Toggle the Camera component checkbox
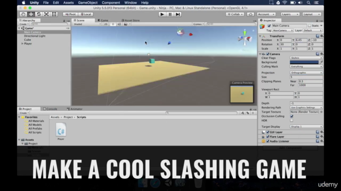 pyautogui.click(x=267, y=54)
